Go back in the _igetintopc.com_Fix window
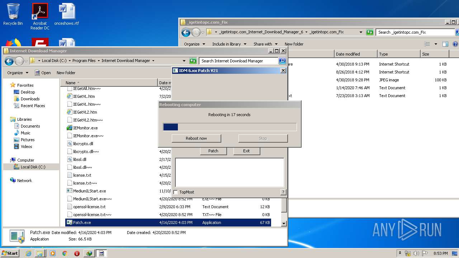The image size is (459, 258). 186,32
